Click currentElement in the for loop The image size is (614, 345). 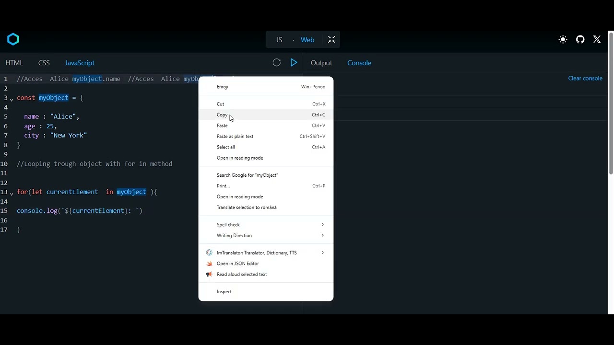72,192
